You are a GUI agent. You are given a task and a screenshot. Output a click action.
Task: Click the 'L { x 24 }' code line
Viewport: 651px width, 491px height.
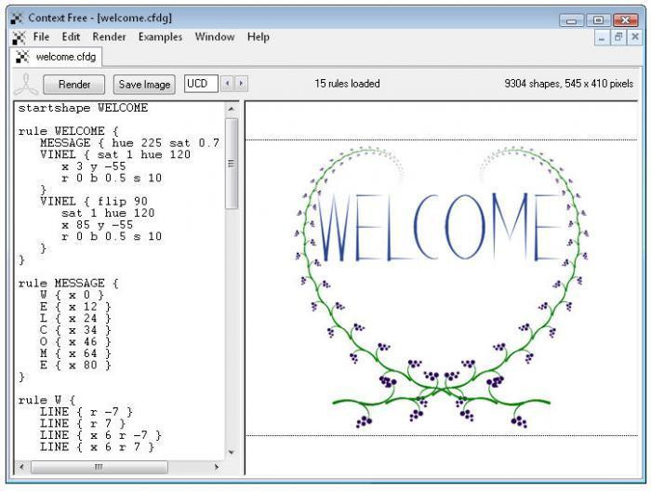[75, 318]
